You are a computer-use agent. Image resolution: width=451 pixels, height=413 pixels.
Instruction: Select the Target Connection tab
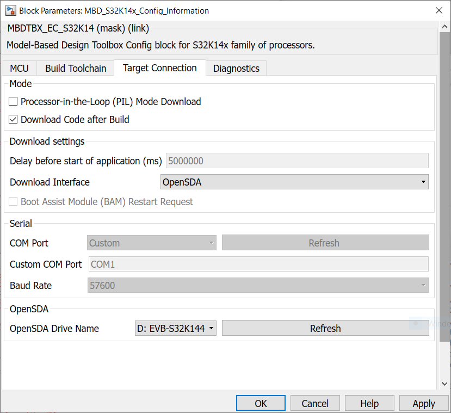click(x=159, y=68)
